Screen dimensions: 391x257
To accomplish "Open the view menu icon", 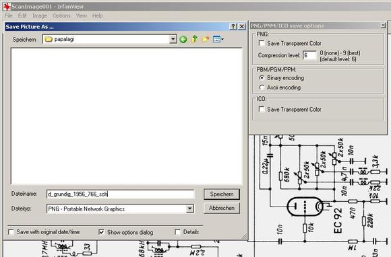I will (x=218, y=39).
